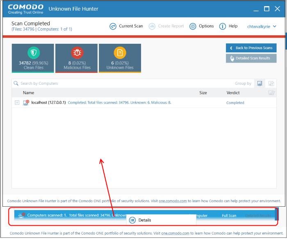Click Detailed Scan Results button

251,58
